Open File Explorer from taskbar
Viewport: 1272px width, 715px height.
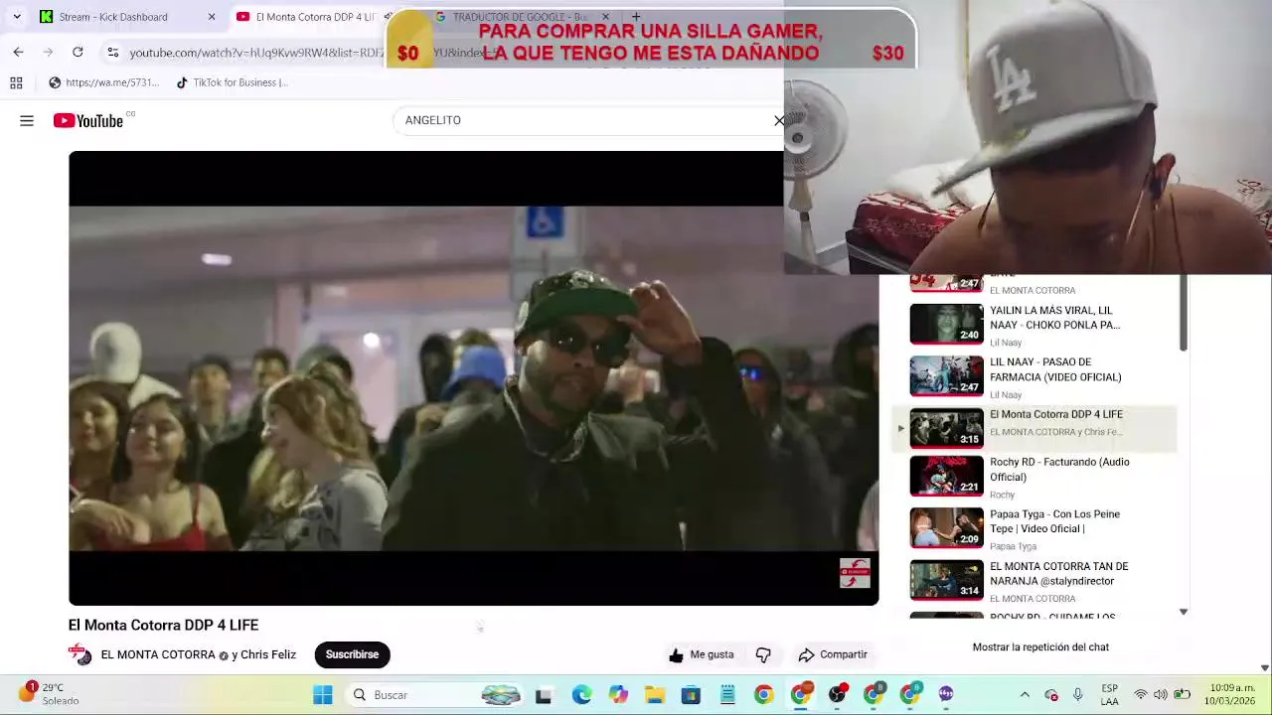tap(655, 695)
